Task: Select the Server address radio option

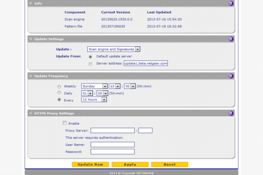Action: (90, 64)
